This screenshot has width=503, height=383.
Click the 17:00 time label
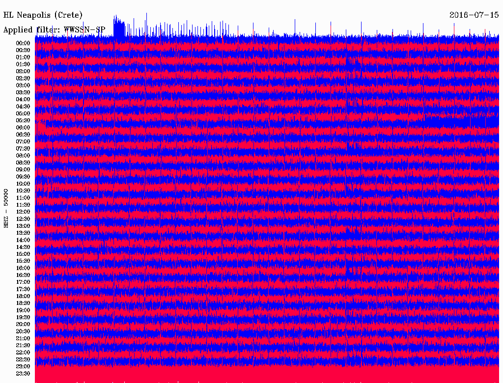(23, 282)
